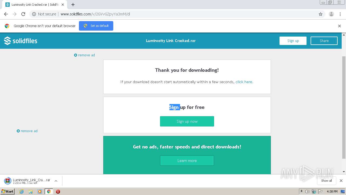Select the Luminosity Link Cracked.rar browser tab
The height and width of the screenshot is (195, 346).
tap(35, 5)
